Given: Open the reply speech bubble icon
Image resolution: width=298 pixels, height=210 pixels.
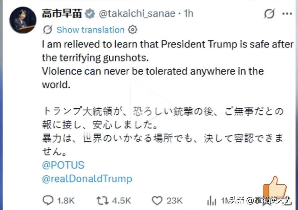Looking at the screenshot, I should [48, 201].
